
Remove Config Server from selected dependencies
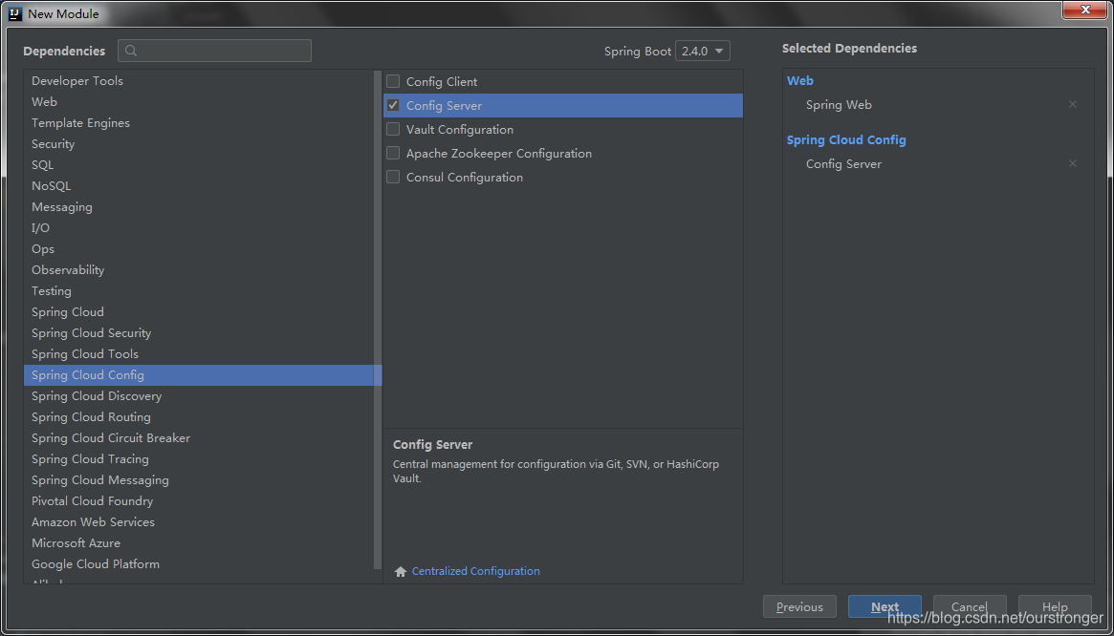[1073, 164]
